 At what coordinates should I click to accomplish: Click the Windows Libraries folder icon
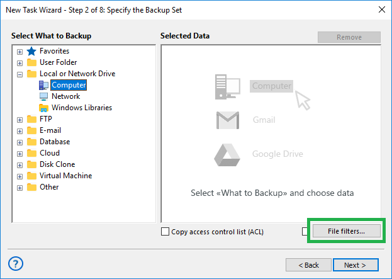pos(43,108)
